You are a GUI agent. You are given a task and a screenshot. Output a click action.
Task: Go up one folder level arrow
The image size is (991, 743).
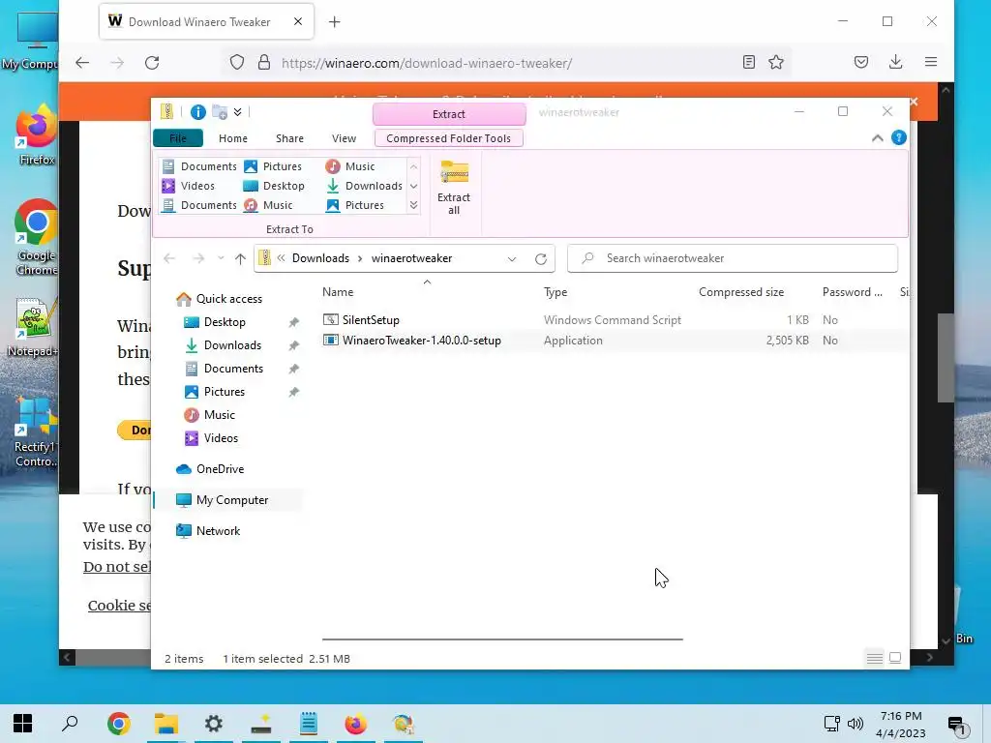(240, 258)
